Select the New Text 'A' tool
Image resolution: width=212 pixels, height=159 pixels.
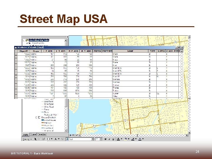(55, 139)
